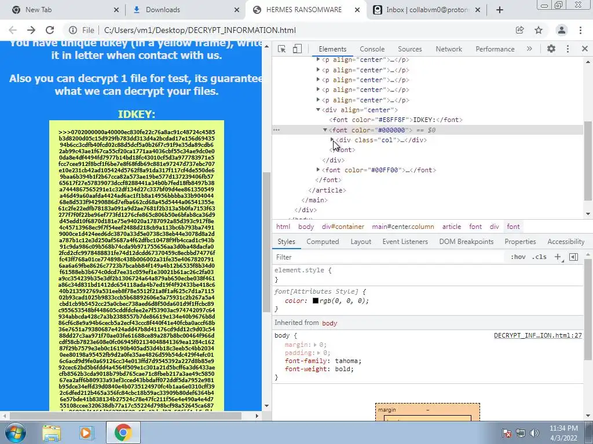Open Windows Media Player from taskbar
The image size is (593, 444).
pos(86,432)
